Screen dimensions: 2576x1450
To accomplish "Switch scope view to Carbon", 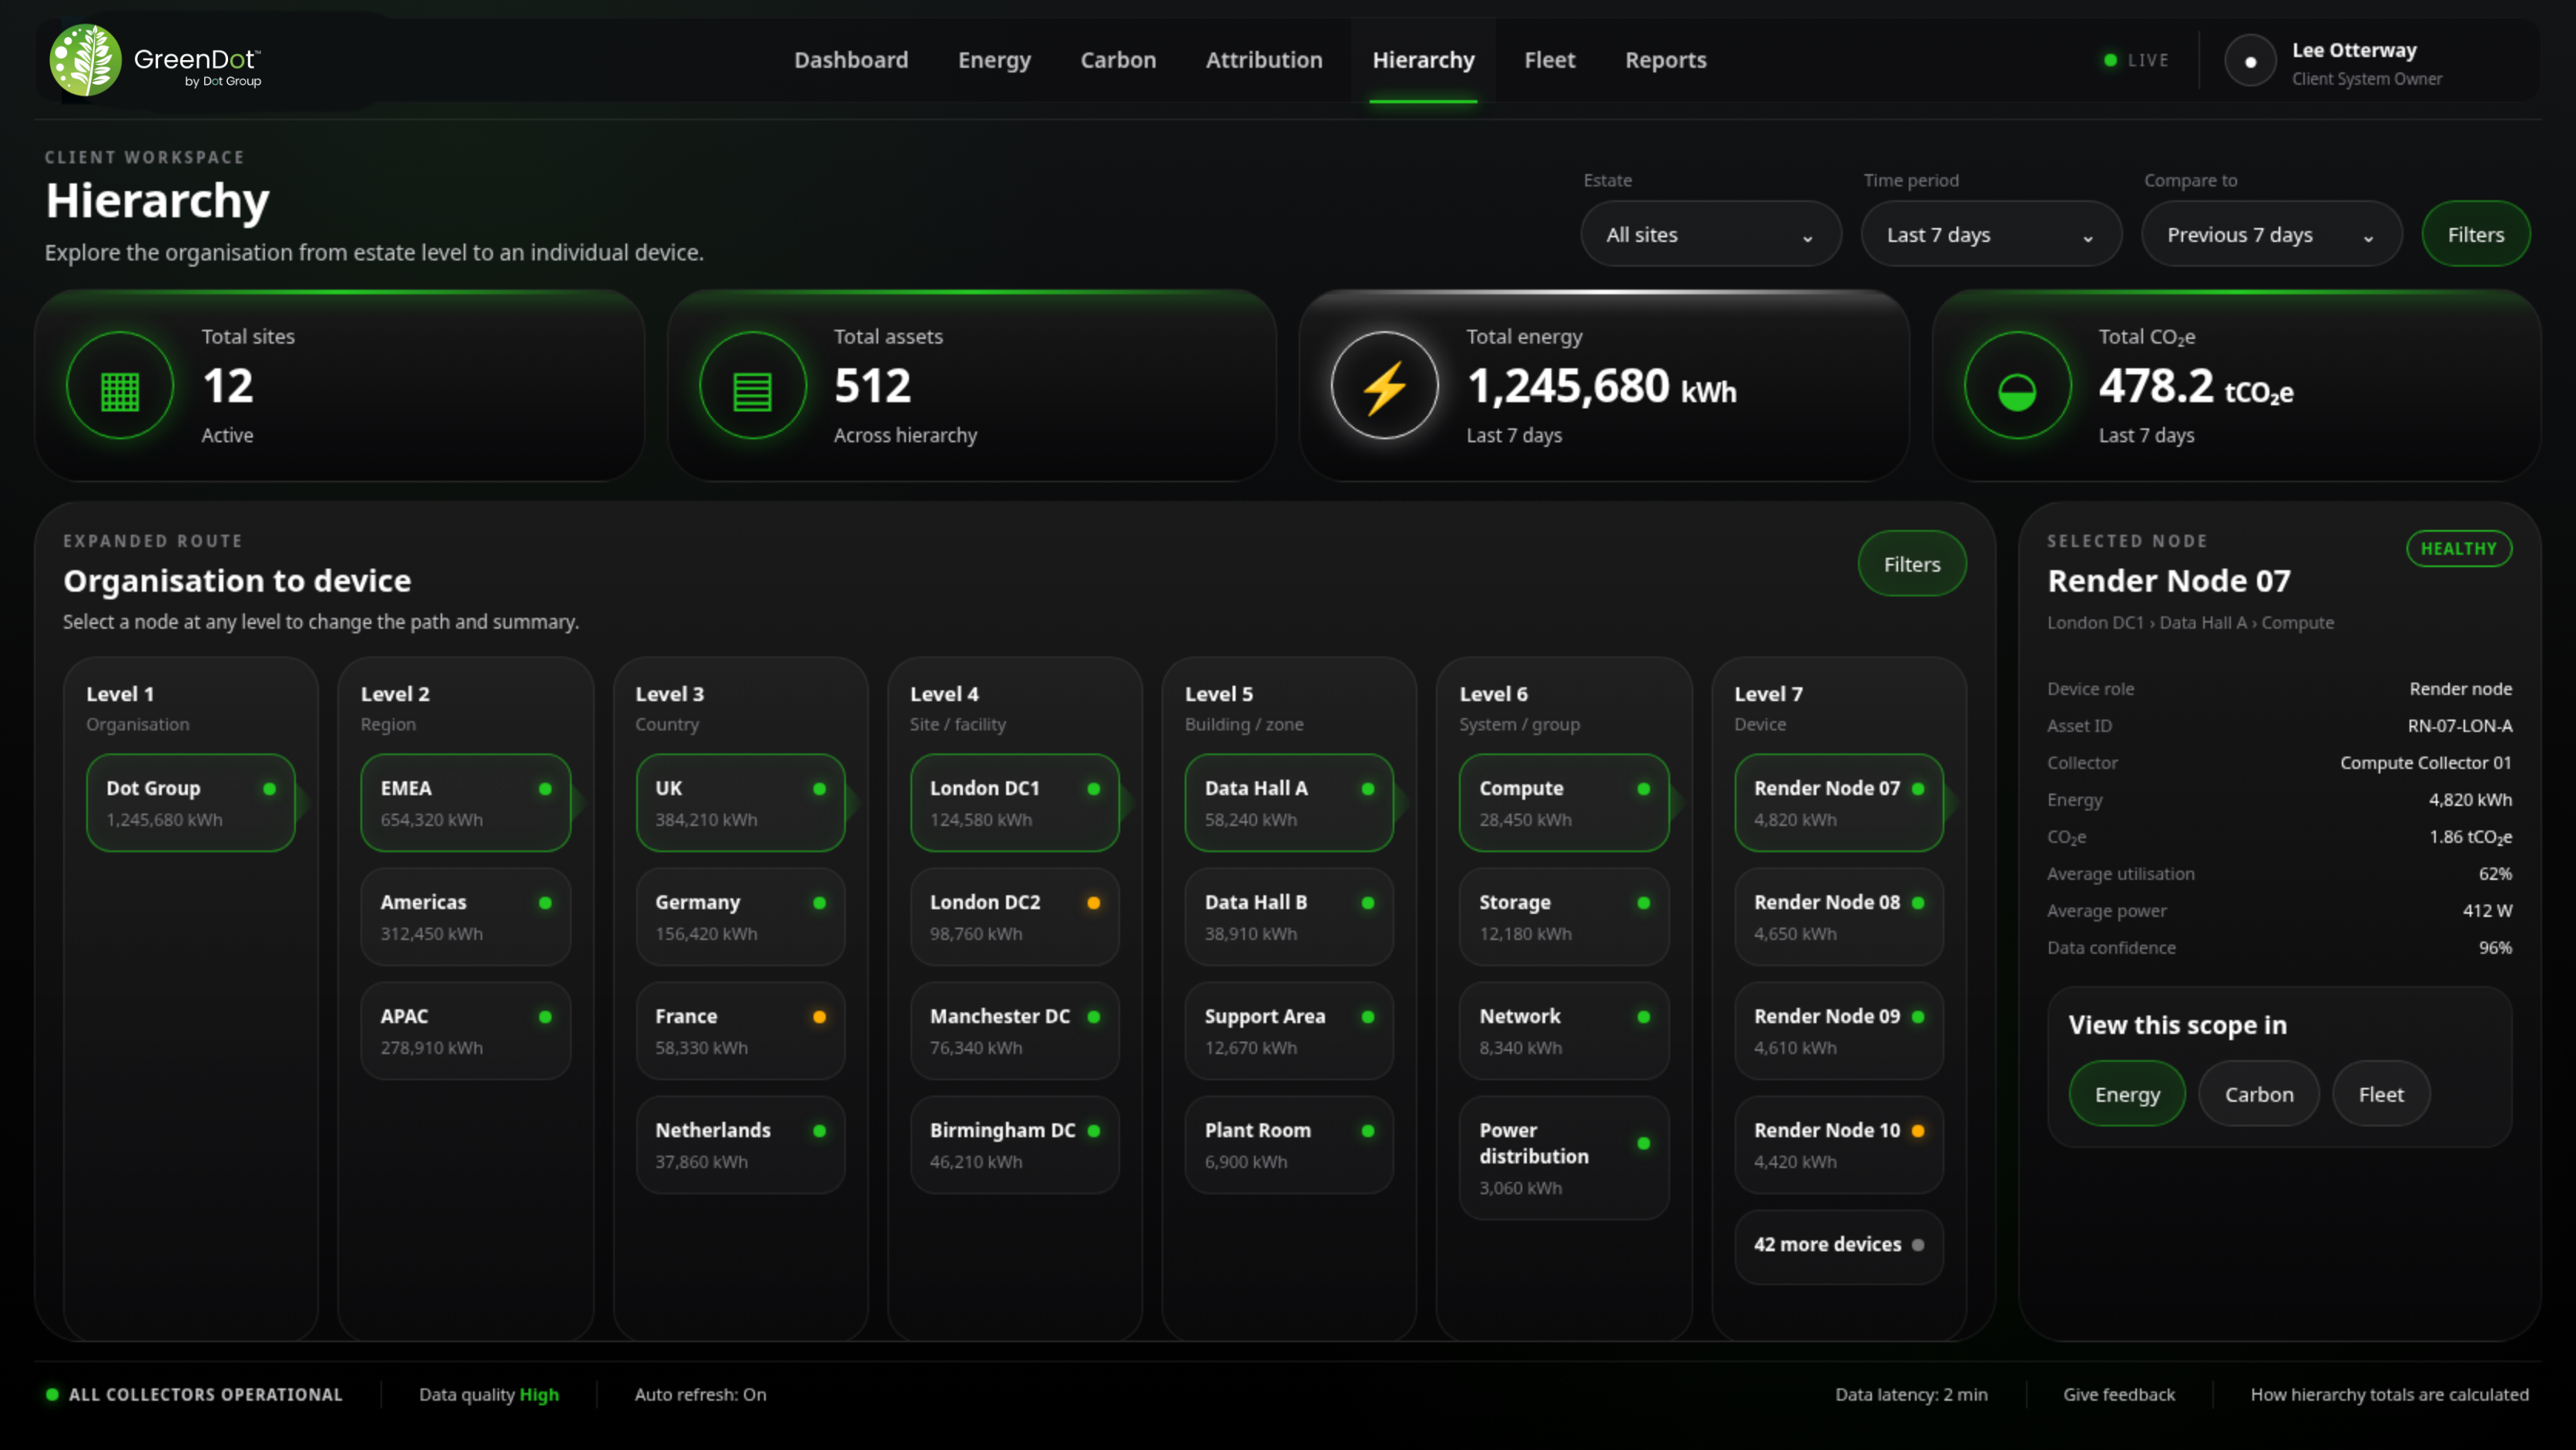I will pyautogui.click(x=2258, y=1093).
